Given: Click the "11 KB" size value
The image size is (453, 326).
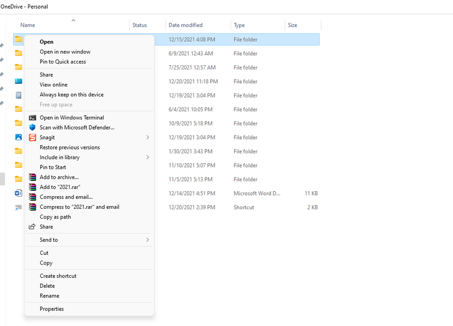Looking at the screenshot, I should pyautogui.click(x=311, y=193).
